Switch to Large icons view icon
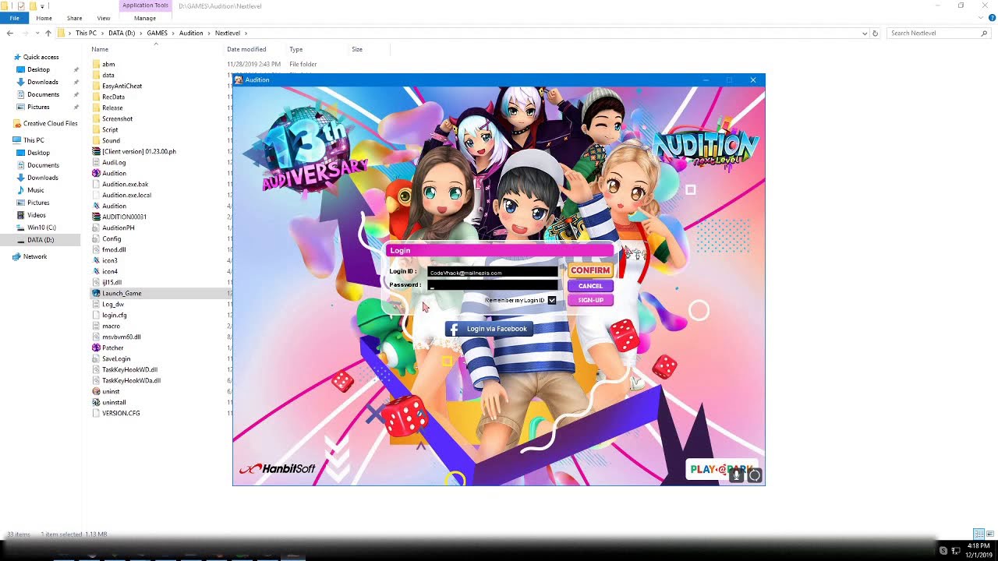Screen dimensions: 998x561 pos(990,534)
